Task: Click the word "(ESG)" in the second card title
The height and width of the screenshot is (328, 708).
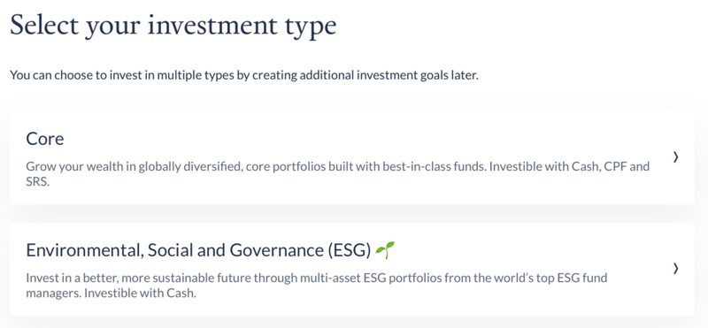Action: click(x=349, y=250)
